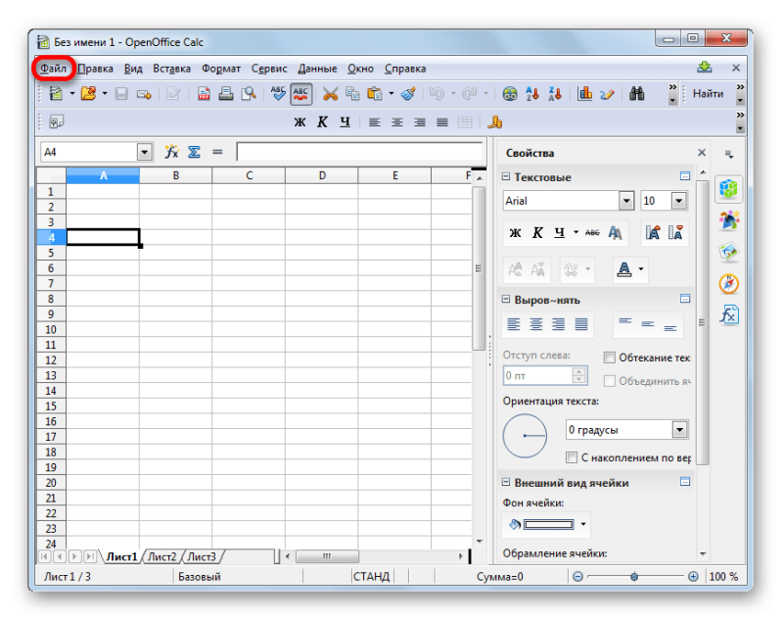783x621 pixels.
Task: Open the font size 10 dropdown
Action: click(x=678, y=201)
